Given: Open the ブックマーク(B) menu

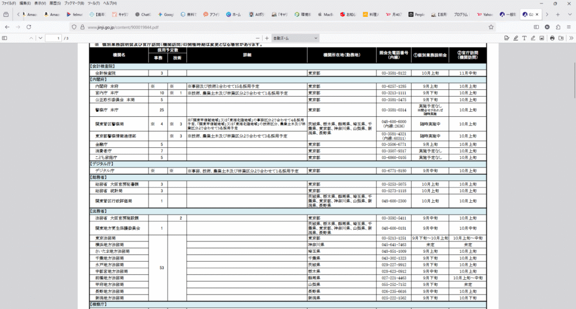Looking at the screenshot, I should coord(74,3).
